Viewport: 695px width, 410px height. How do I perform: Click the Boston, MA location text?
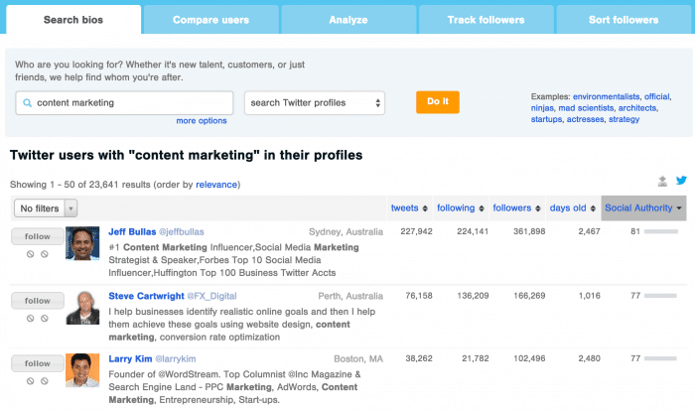[358, 359]
